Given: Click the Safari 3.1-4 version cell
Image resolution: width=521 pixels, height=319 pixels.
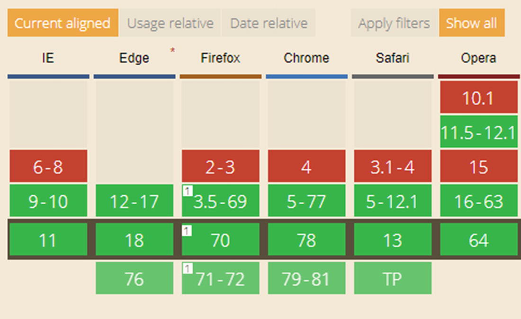Looking at the screenshot, I should click(x=392, y=166).
